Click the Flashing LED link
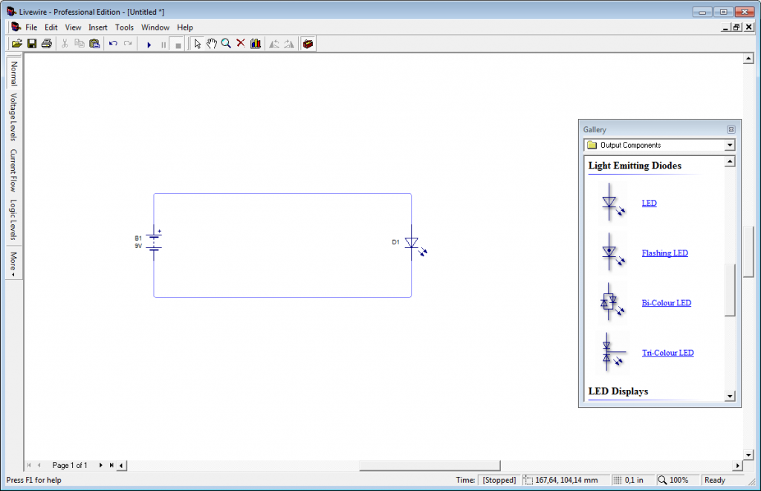761x491 pixels. point(664,253)
